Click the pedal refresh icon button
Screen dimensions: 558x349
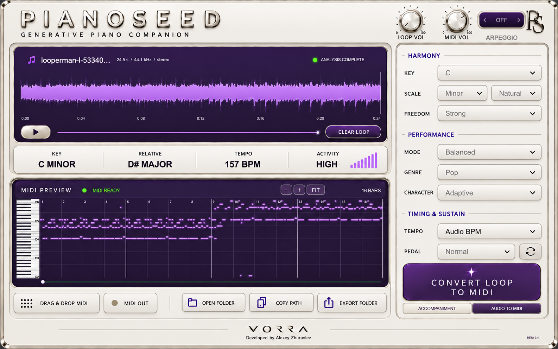coord(530,252)
